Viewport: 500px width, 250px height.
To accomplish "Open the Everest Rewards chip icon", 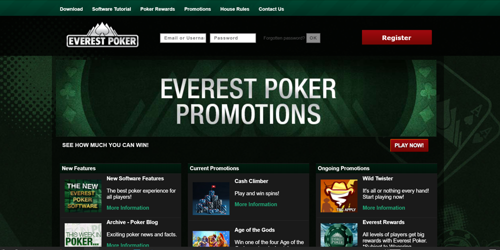I will tap(339, 234).
